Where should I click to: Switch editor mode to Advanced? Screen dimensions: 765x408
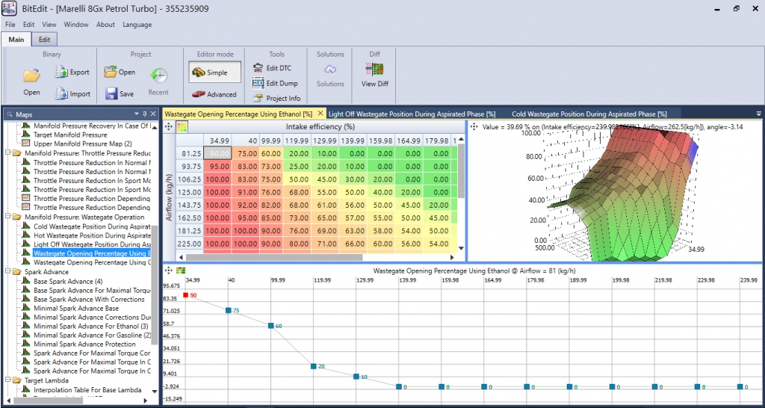pyautogui.click(x=214, y=94)
